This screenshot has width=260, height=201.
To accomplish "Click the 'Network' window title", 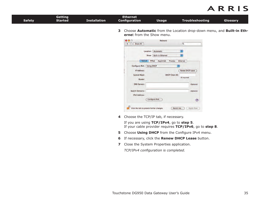I will pyautogui.click(x=163, y=41).
